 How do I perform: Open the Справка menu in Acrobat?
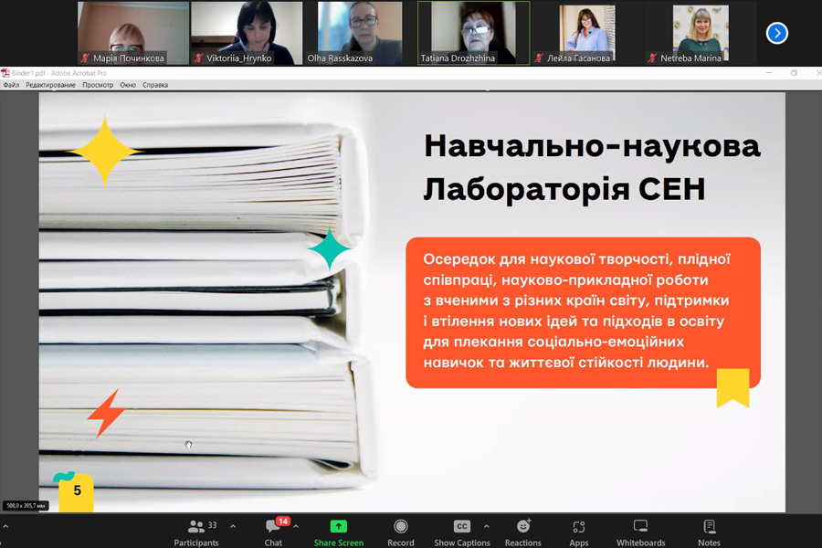coord(155,85)
